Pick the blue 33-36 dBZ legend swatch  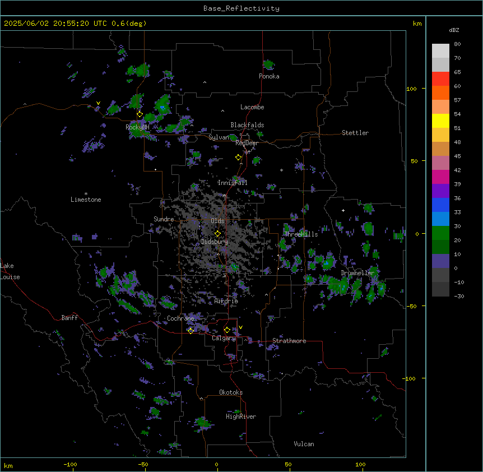point(440,205)
